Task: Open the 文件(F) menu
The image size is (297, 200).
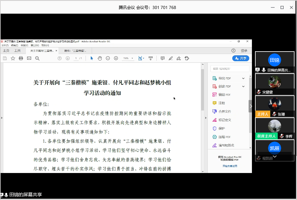Action: coord(5,45)
